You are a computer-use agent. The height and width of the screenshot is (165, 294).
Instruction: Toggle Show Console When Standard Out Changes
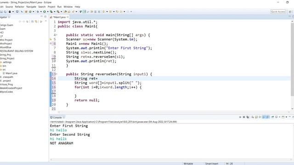pyautogui.click(x=264, y=117)
